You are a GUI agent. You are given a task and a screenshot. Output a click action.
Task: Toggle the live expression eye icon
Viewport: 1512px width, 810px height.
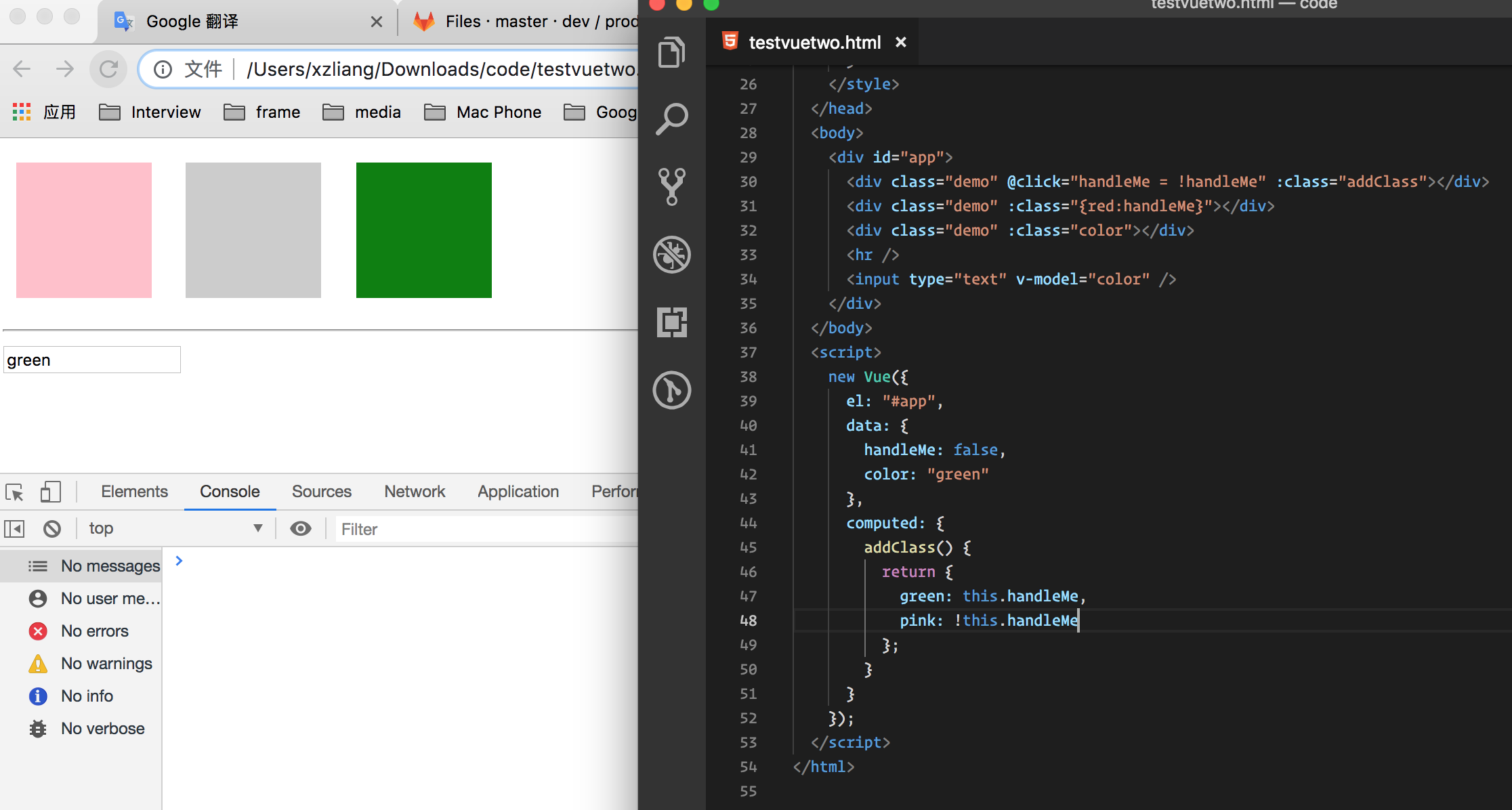(301, 528)
